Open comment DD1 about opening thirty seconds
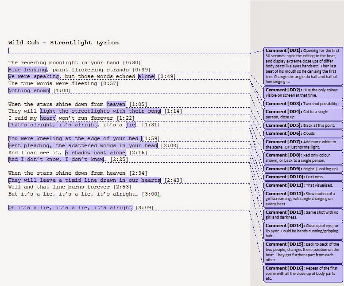This screenshot has width=344, height=286. click(x=303, y=66)
